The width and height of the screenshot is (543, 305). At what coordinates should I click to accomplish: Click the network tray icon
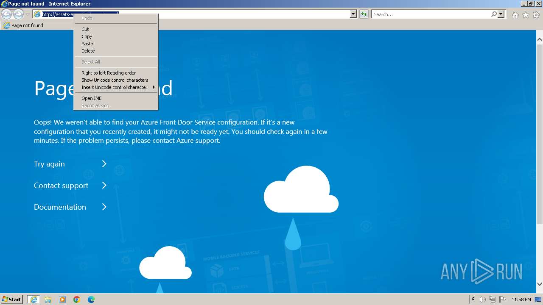493,299
